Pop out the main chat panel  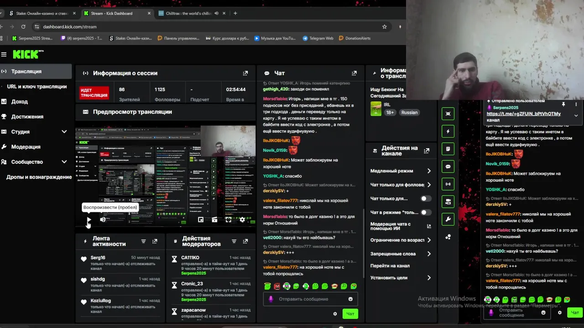pos(354,73)
